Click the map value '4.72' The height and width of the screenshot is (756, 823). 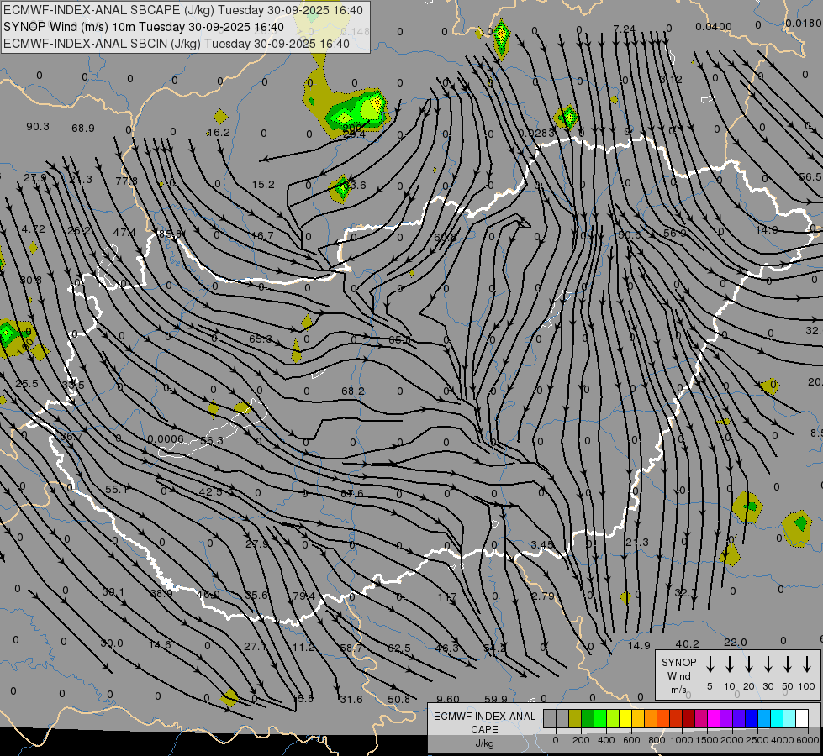point(33,228)
